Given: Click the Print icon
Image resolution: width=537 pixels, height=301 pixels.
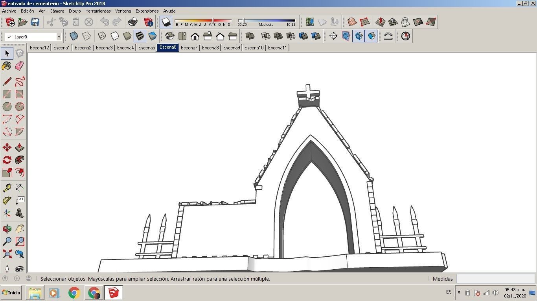Looking at the screenshot, I should 133,22.
